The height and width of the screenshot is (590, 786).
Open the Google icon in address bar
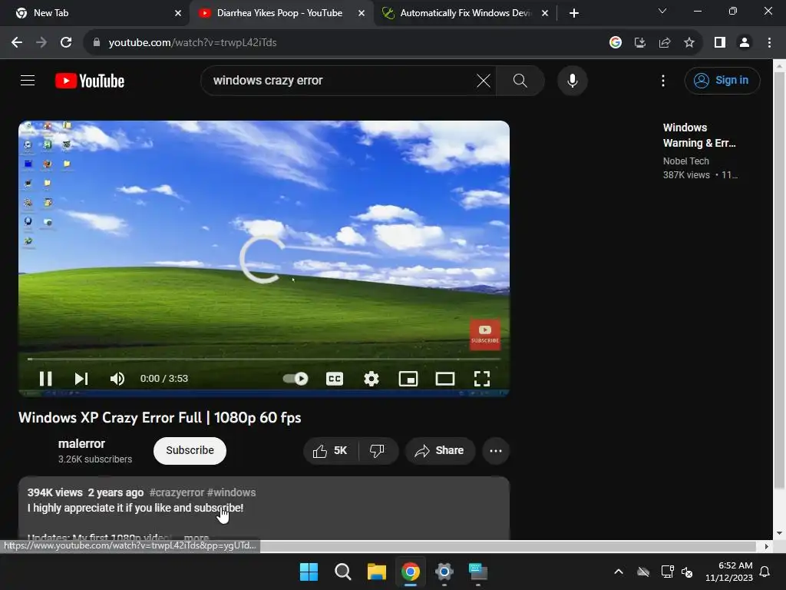click(615, 43)
